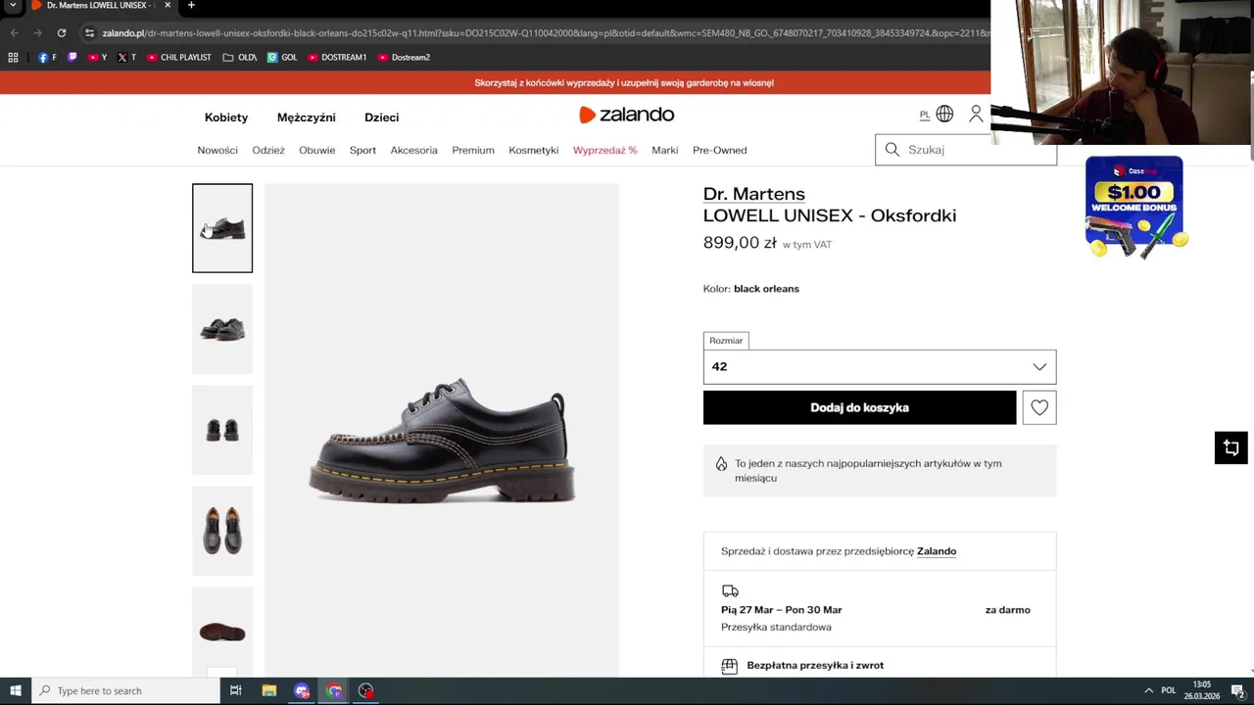
Task: Close the Dr. Martens tab
Action: 168,6
